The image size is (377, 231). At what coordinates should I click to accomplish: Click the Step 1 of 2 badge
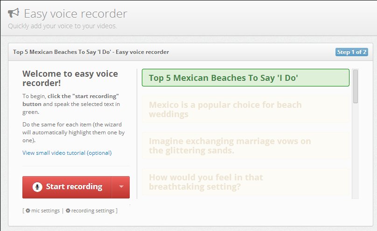coord(351,52)
